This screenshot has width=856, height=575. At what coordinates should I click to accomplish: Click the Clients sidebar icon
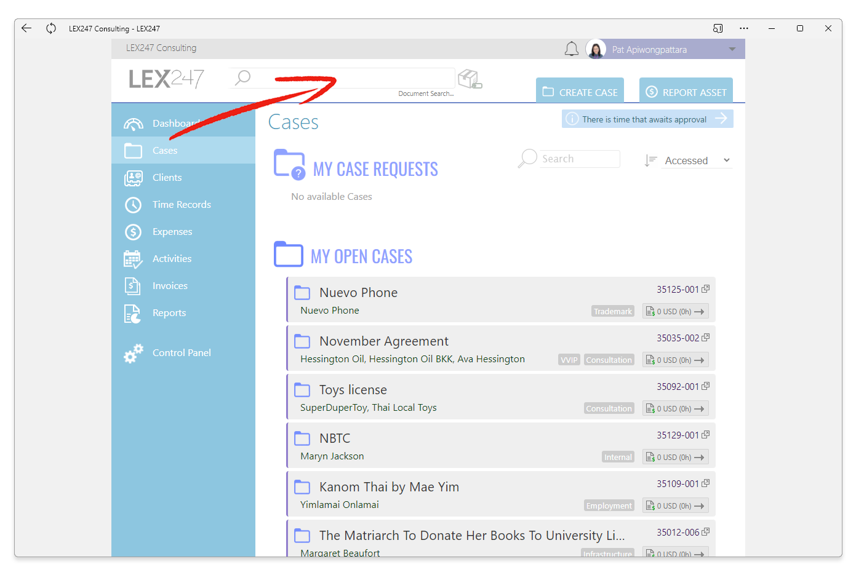click(133, 177)
